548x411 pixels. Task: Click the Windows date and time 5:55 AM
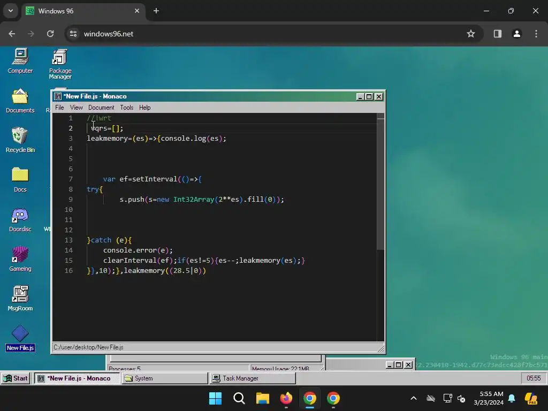[489, 398]
